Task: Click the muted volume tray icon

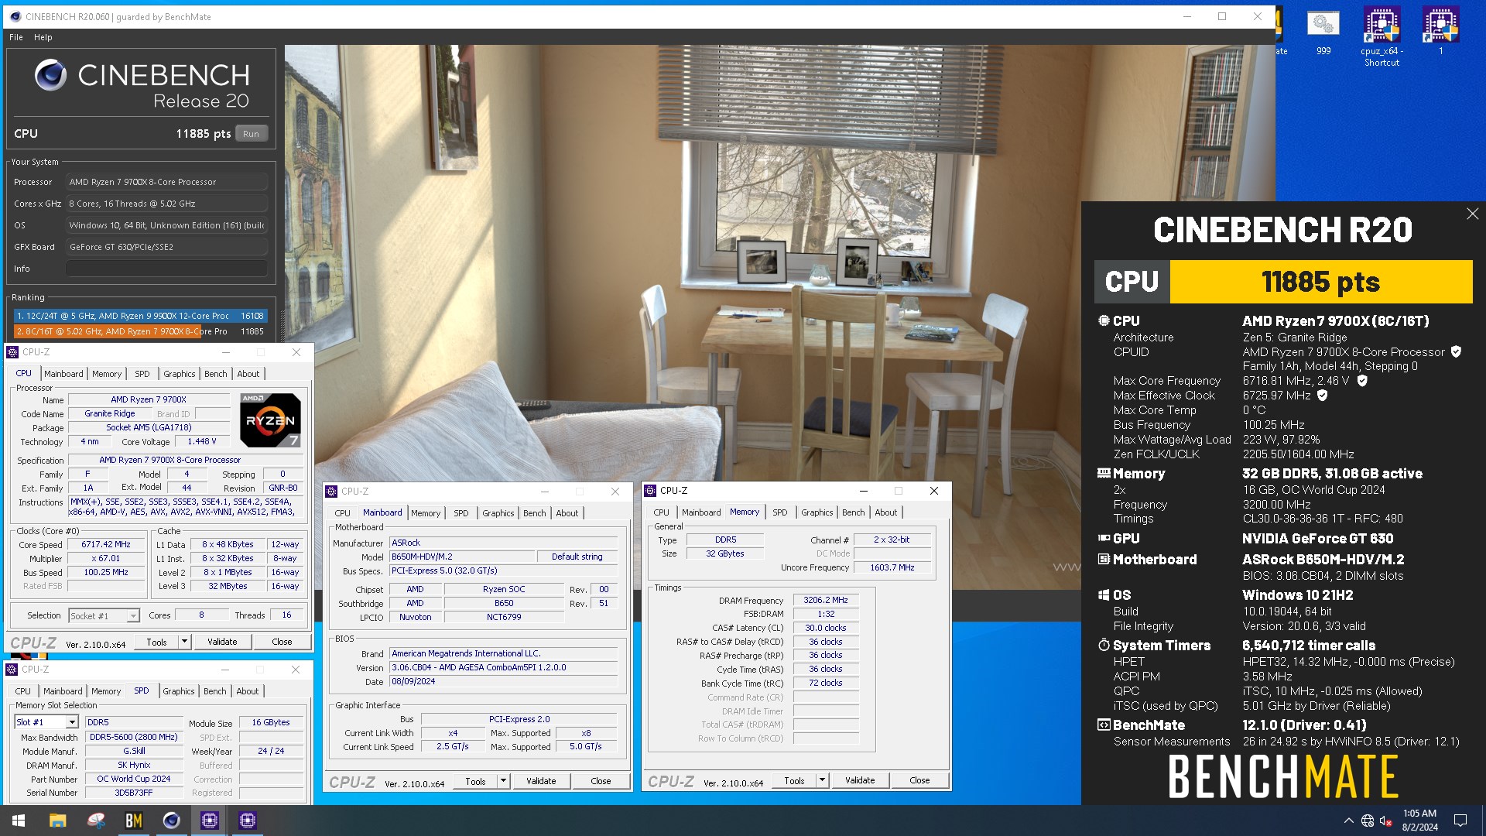Action: tap(1386, 821)
